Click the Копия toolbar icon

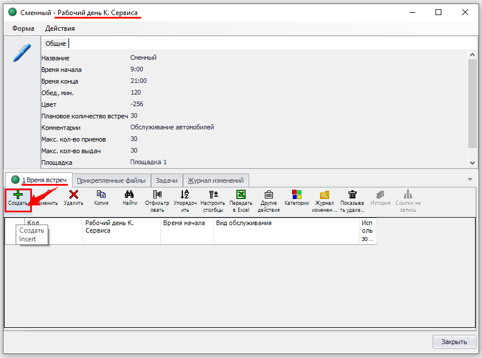click(101, 195)
